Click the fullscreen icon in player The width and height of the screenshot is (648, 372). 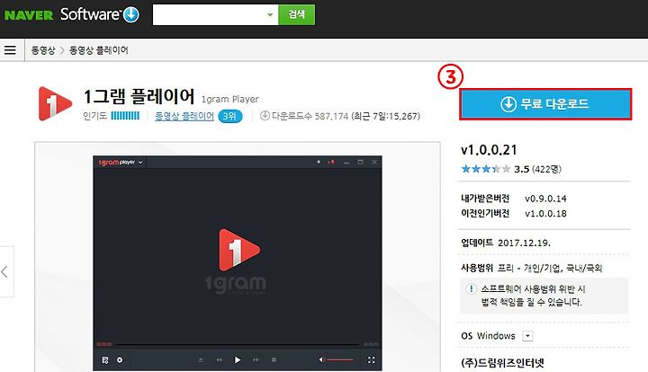pos(371,360)
